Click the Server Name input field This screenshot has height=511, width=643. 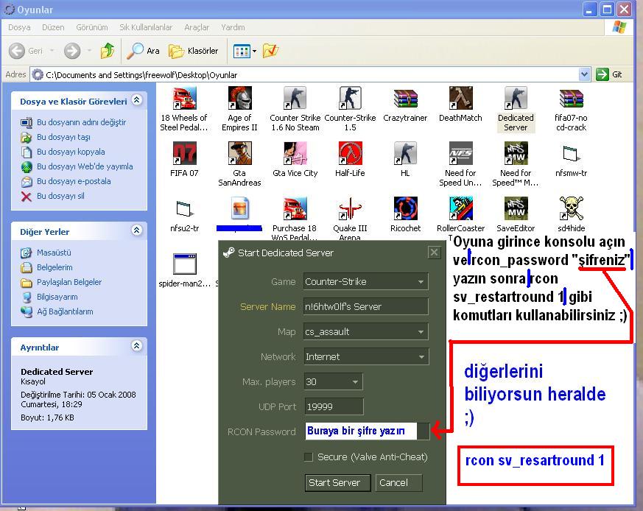366,307
